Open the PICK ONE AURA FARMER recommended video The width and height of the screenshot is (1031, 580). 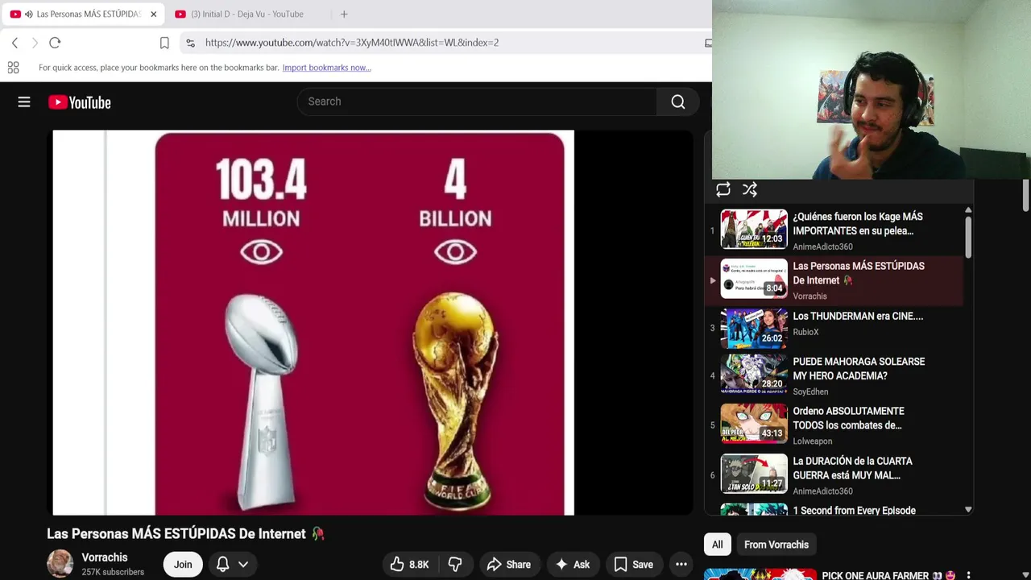[888, 575]
